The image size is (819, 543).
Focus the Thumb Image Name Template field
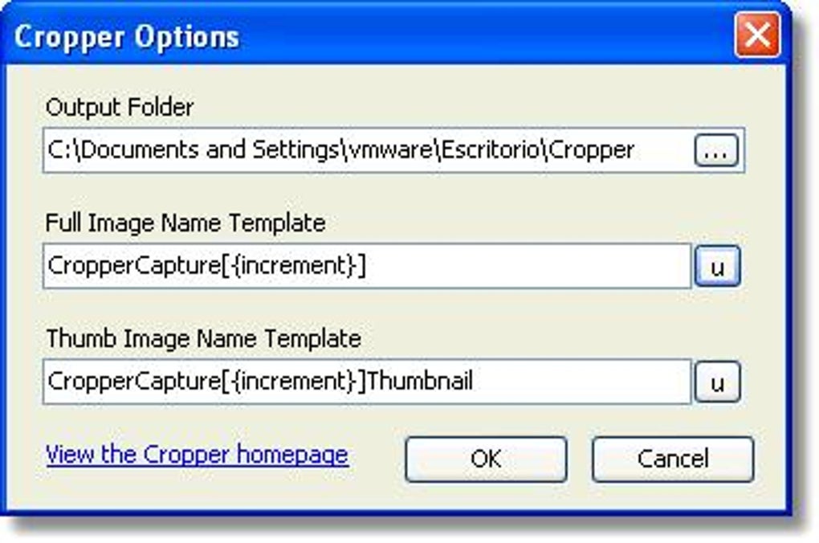pyautogui.click(x=367, y=381)
